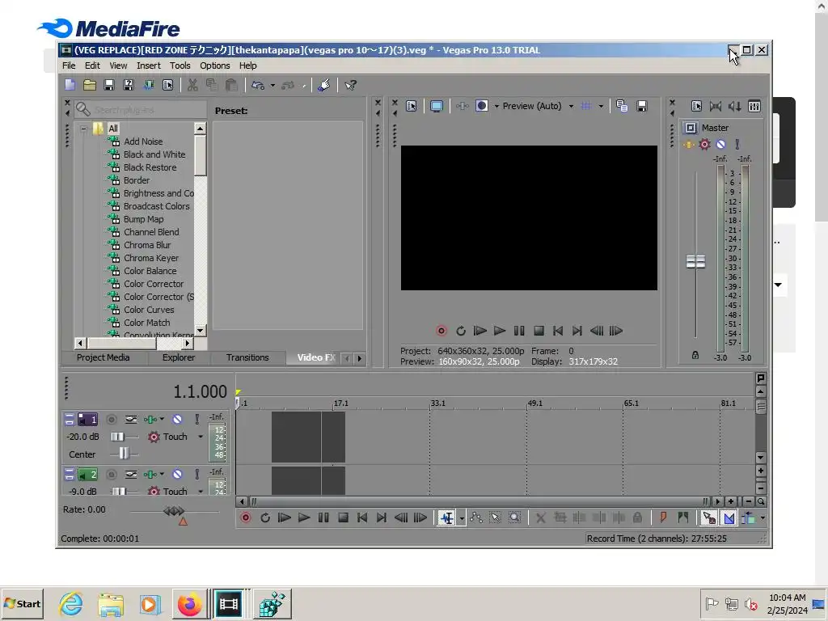Screen dimensions: 828x621
Task: Open the Preview (Auto) quality dropdown
Action: coord(571,106)
